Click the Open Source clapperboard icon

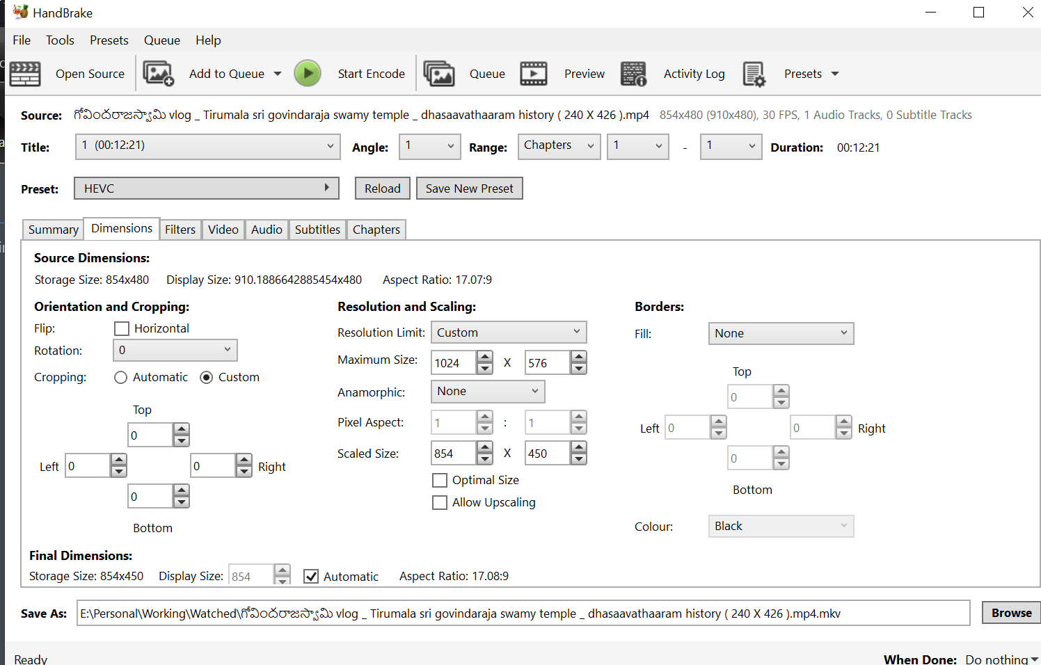point(25,74)
